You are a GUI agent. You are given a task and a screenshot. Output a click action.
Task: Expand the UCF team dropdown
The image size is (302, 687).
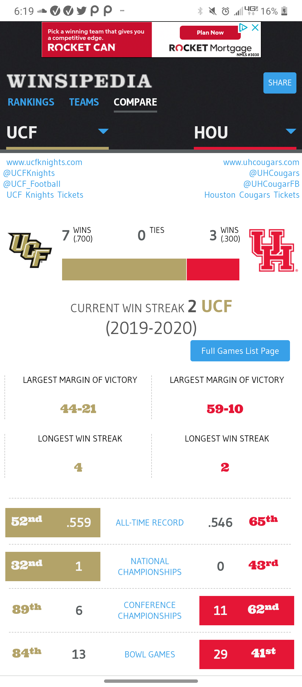pos(103,131)
